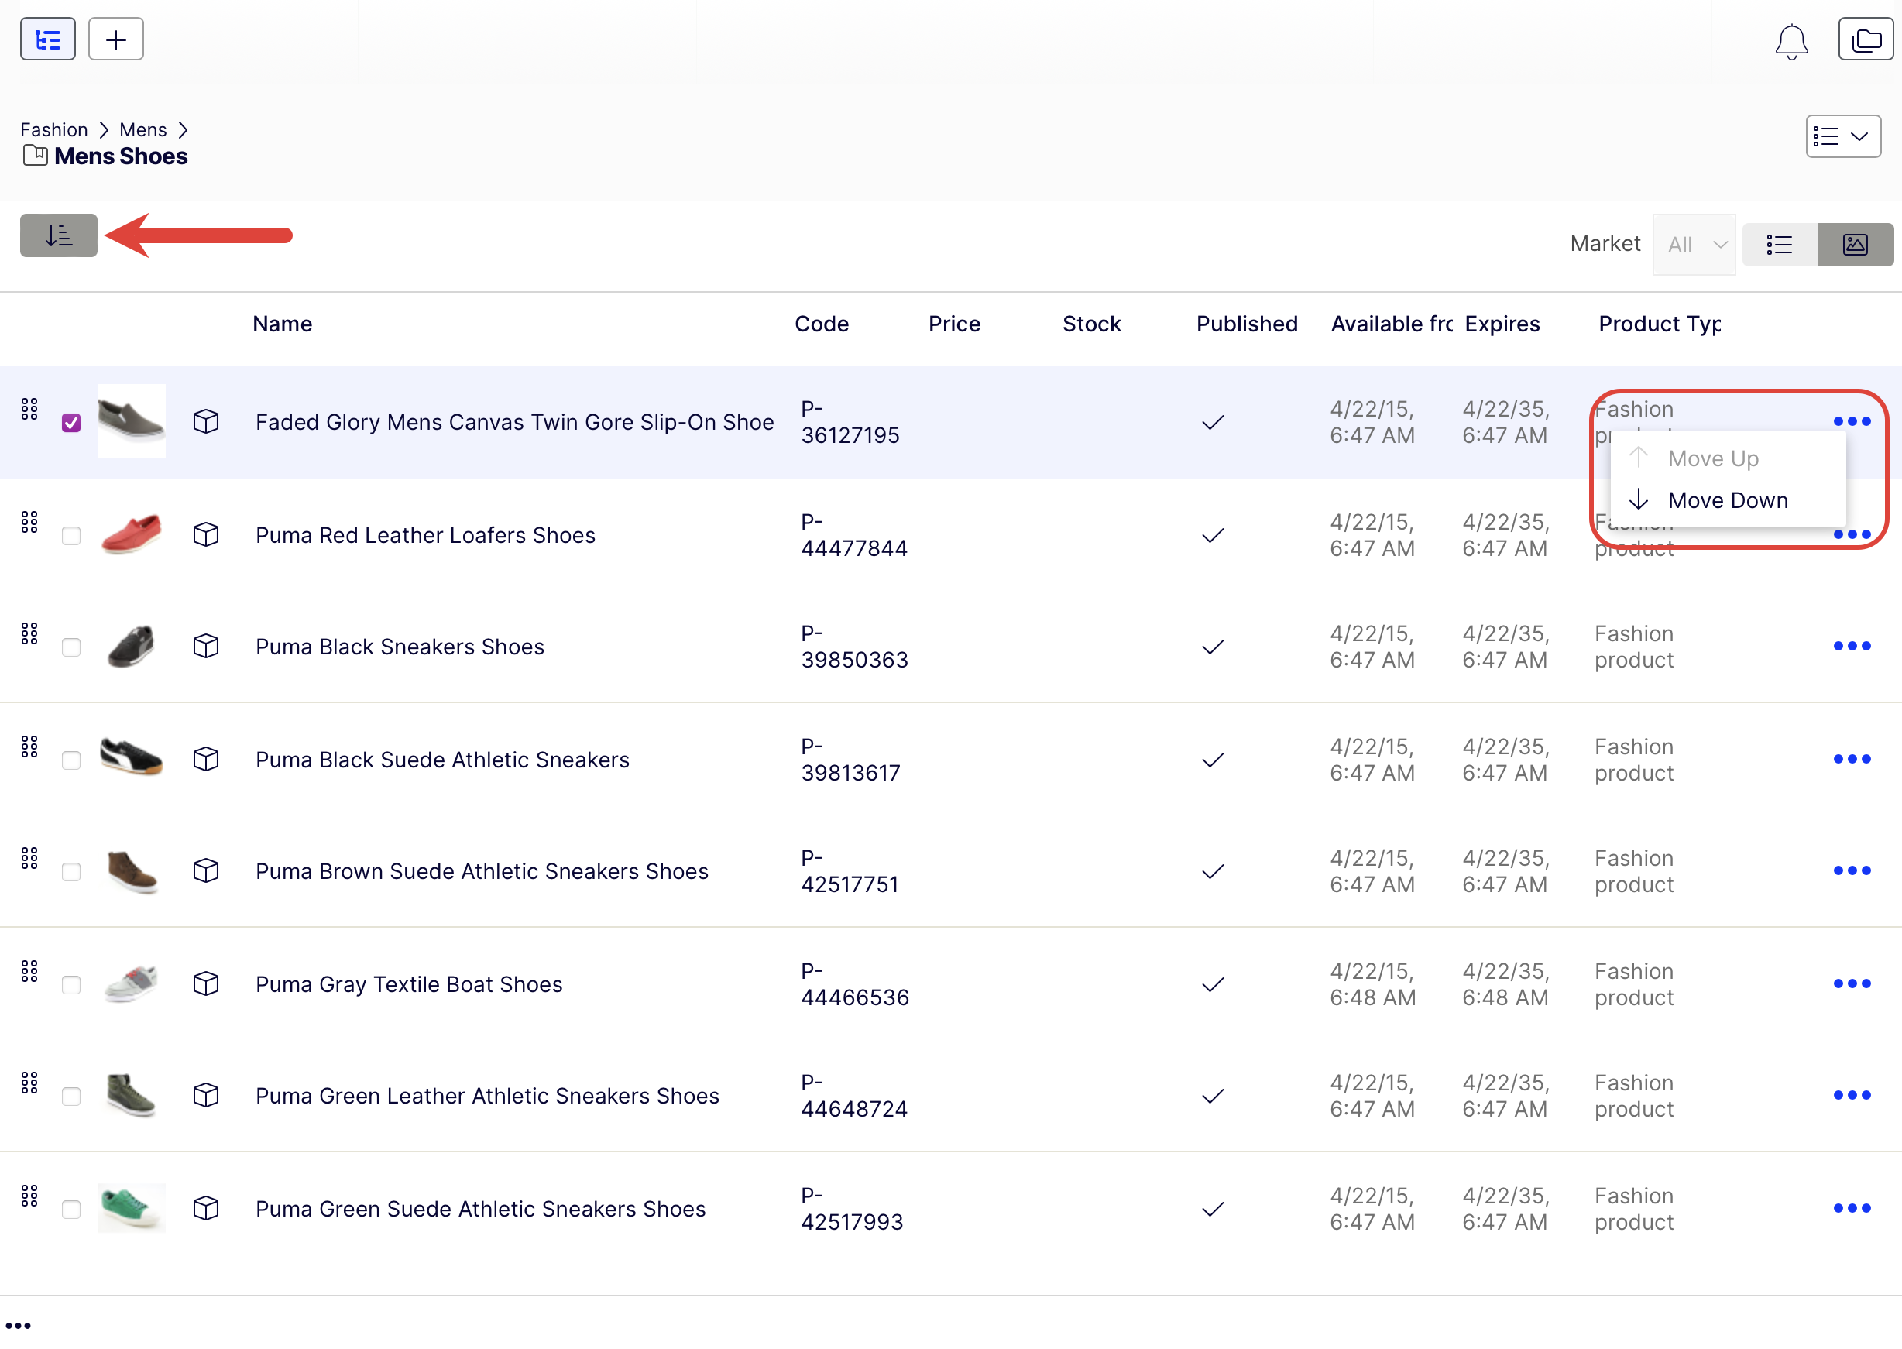Expand chevron after Mens breadcrumb
This screenshot has width=1902, height=1349.
tap(184, 129)
